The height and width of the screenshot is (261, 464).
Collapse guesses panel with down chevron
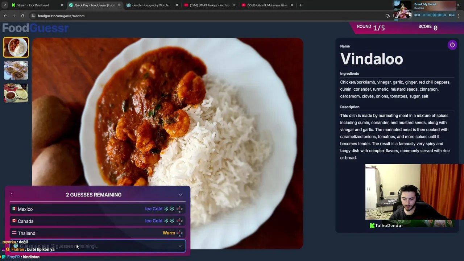click(x=181, y=195)
